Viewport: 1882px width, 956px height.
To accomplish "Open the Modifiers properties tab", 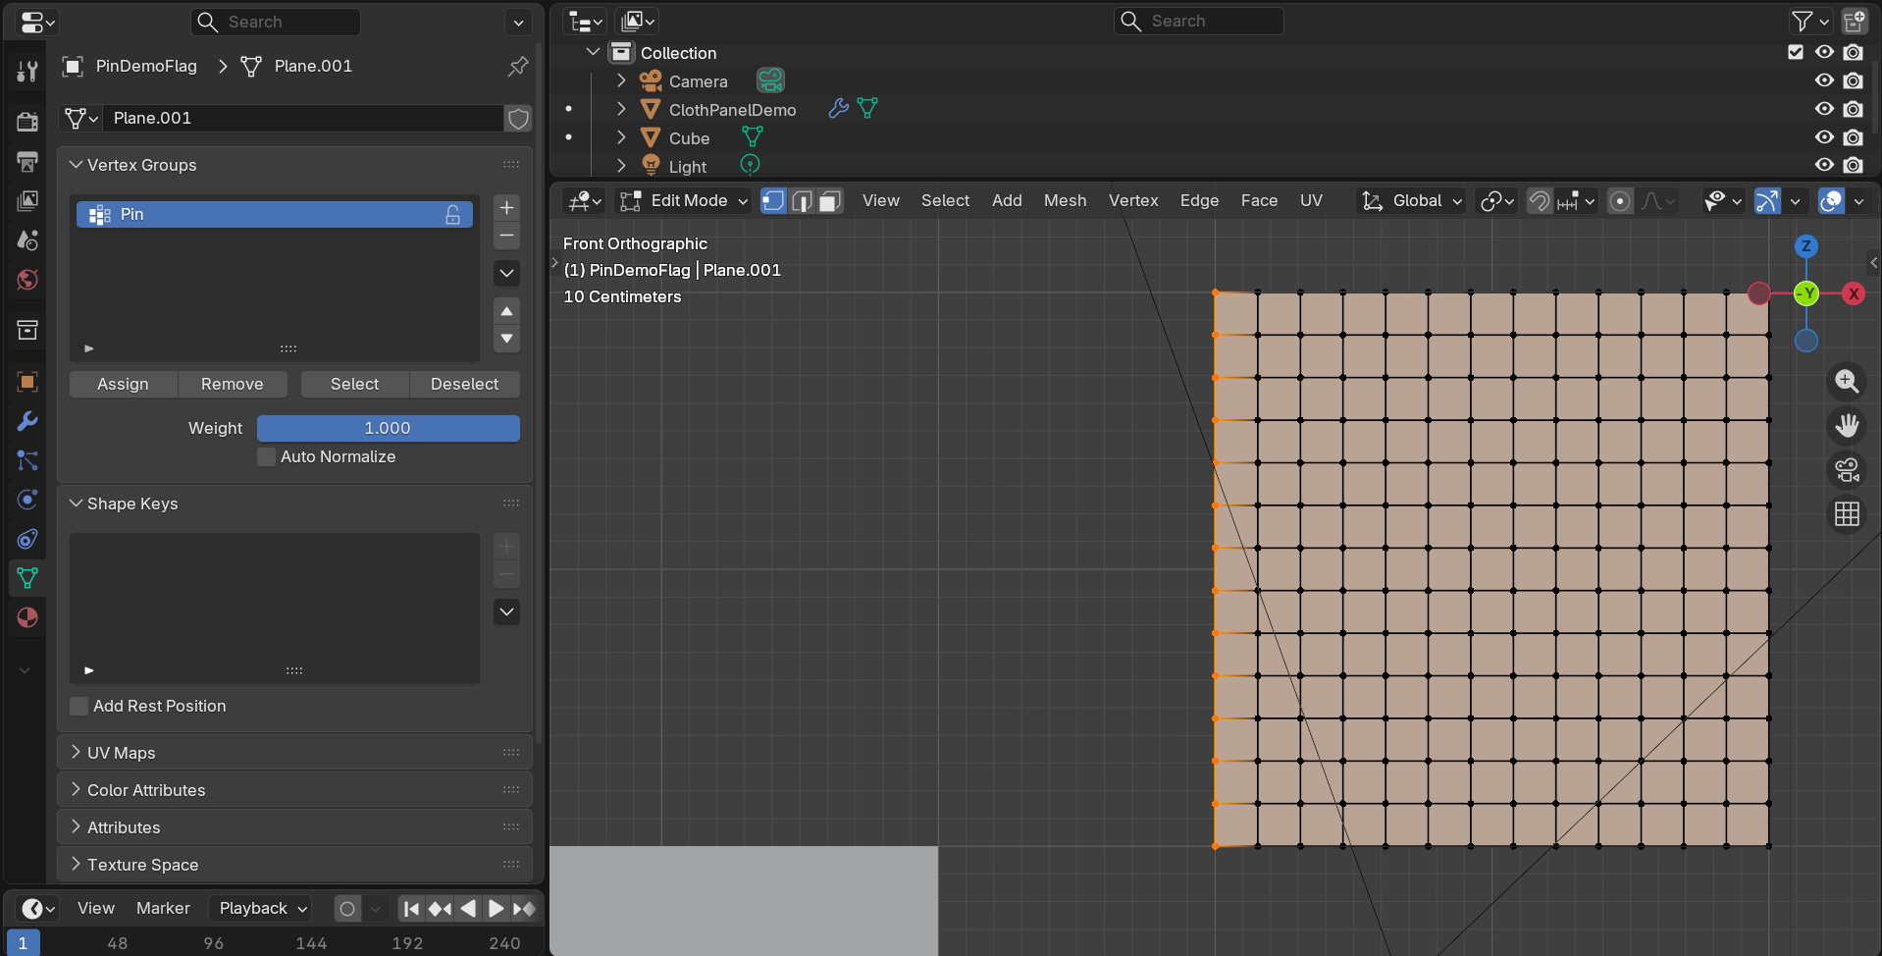I will (27, 421).
